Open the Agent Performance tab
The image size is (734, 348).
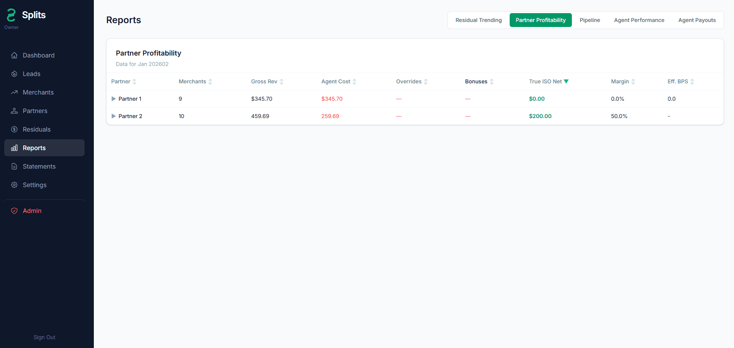(x=639, y=20)
